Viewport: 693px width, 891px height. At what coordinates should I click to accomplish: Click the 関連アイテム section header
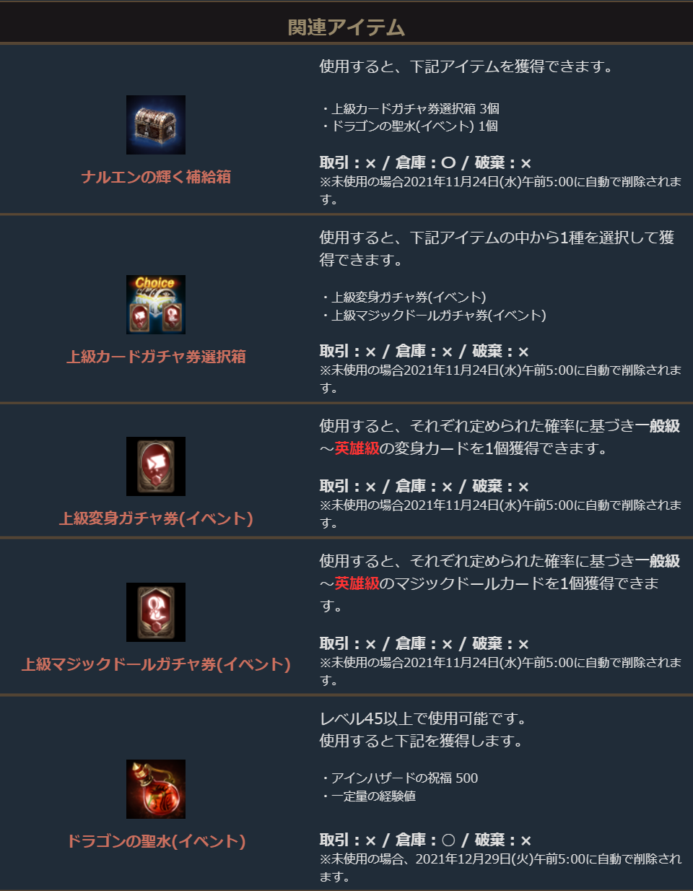(346, 27)
